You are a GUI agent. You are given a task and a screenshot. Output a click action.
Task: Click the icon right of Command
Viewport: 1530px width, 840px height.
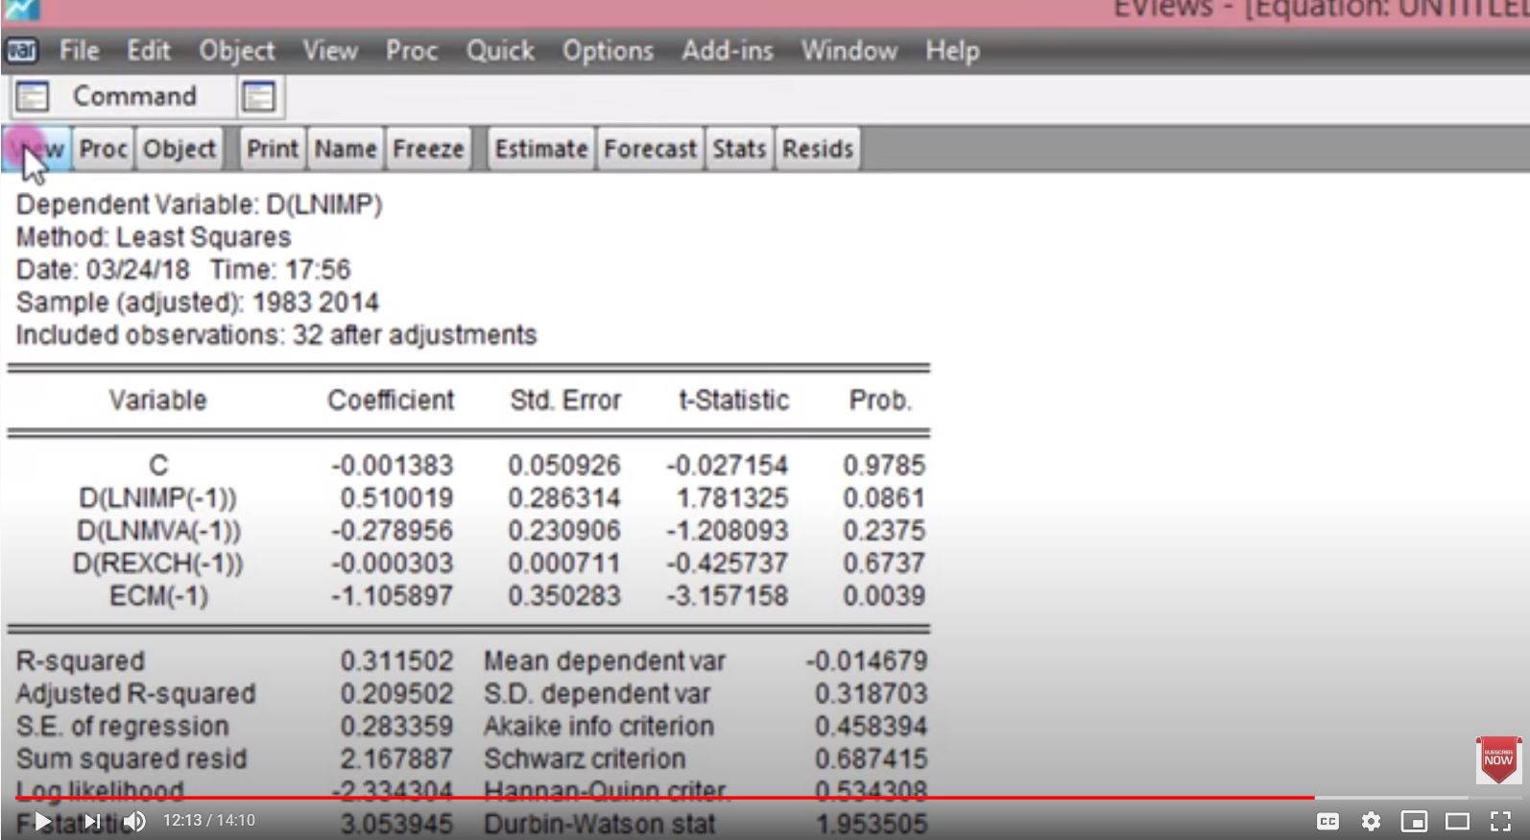pos(258,96)
